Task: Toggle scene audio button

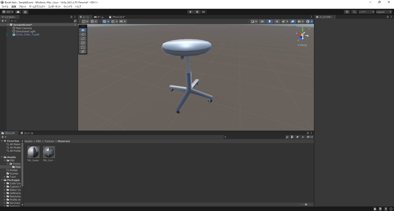Action: [277, 21]
